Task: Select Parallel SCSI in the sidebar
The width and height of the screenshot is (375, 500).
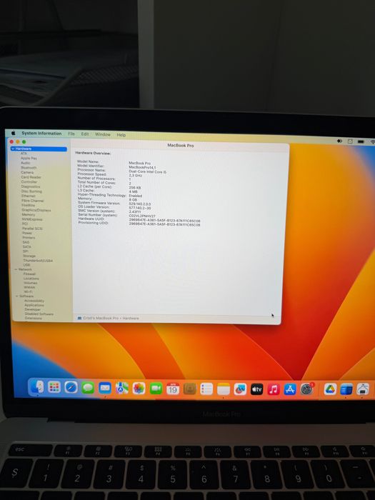Action: (x=32, y=229)
